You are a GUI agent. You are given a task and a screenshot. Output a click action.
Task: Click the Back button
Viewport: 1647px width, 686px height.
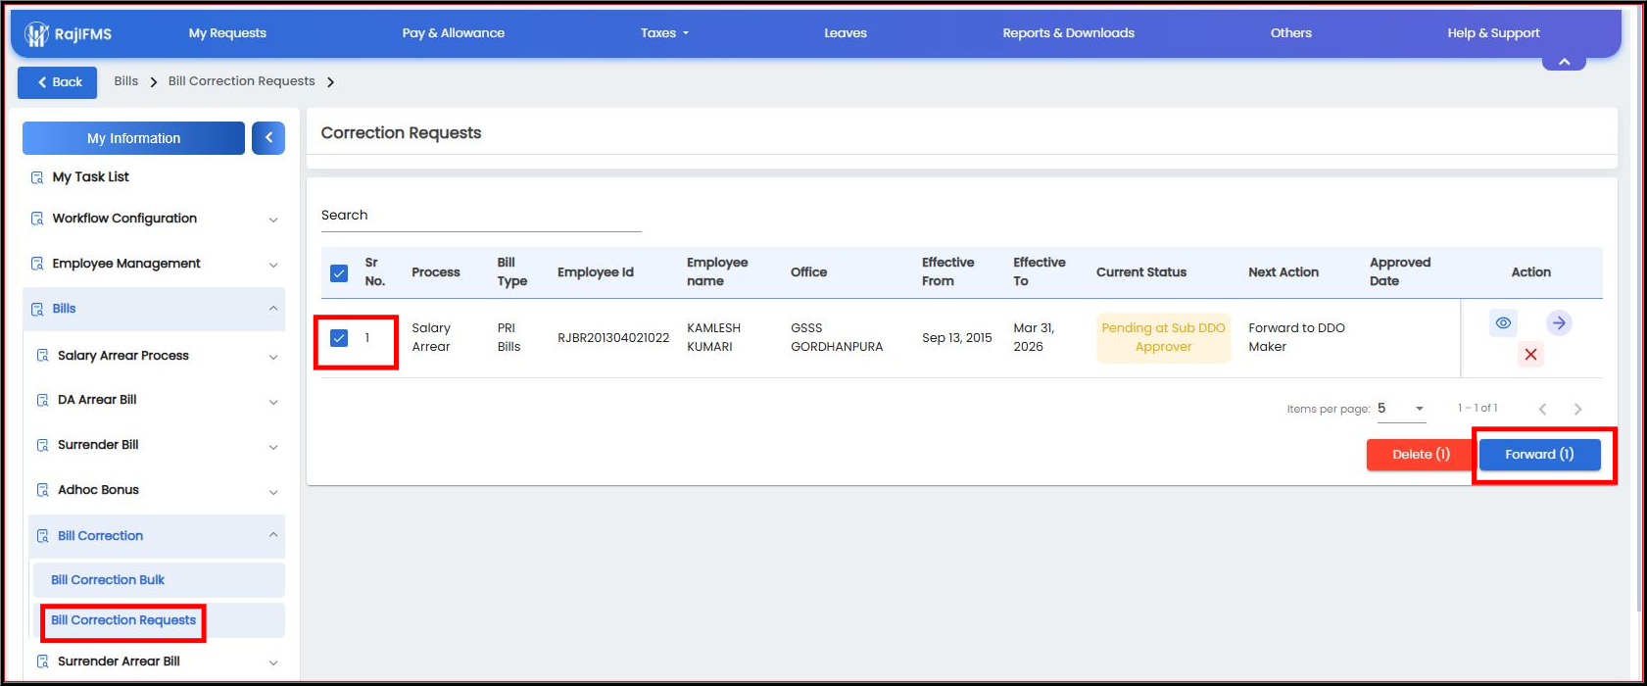coord(58,82)
